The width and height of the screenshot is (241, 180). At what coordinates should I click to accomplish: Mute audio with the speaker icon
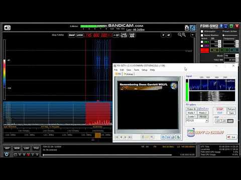pyautogui.click(x=7, y=27)
